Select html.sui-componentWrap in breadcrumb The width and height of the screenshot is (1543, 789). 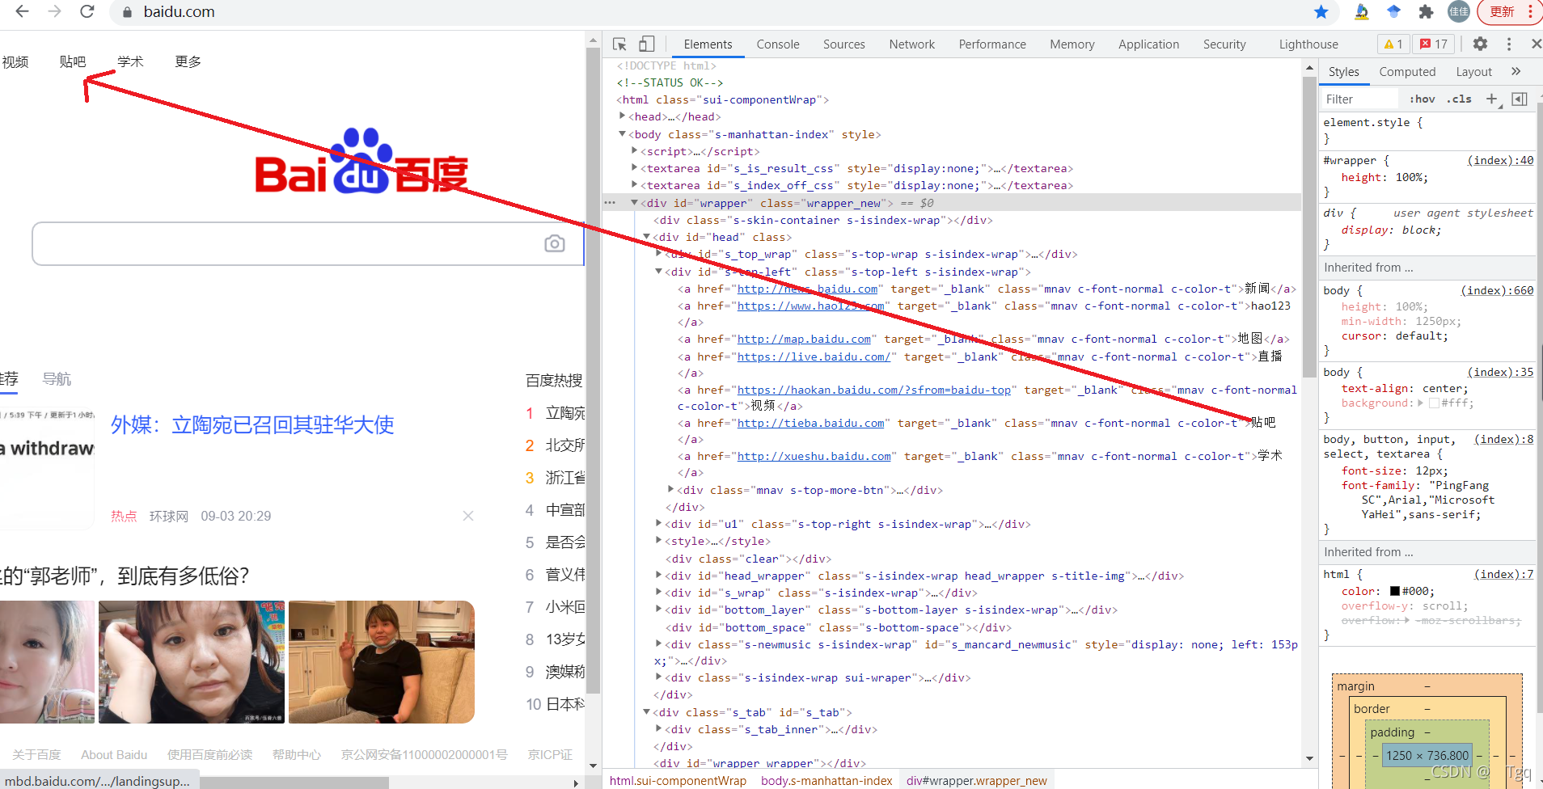pyautogui.click(x=678, y=780)
